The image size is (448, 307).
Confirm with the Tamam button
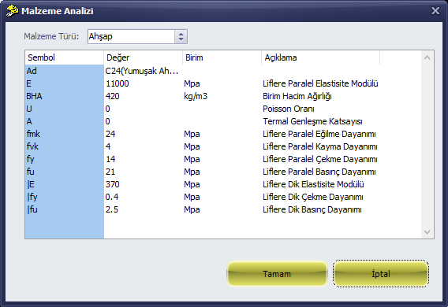277,274
